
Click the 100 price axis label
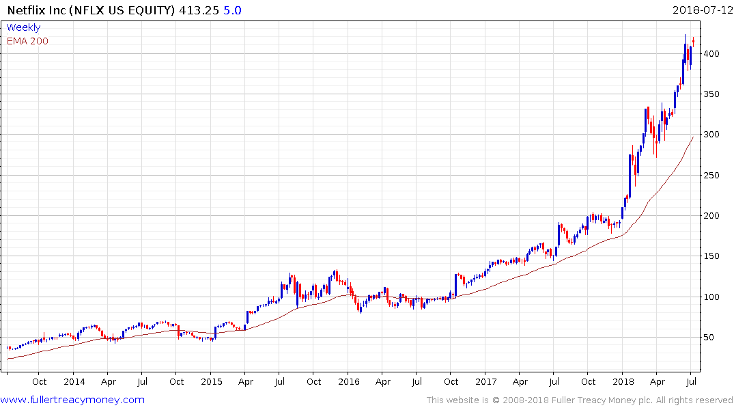click(x=711, y=297)
